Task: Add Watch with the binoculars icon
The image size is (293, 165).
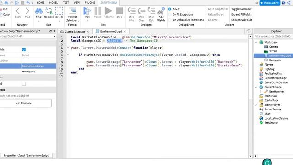Action: [161, 14]
